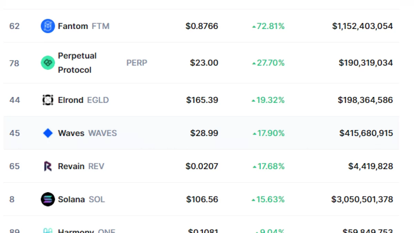Click Solana's $106.56 price
This screenshot has height=233, width=414.
coord(202,200)
